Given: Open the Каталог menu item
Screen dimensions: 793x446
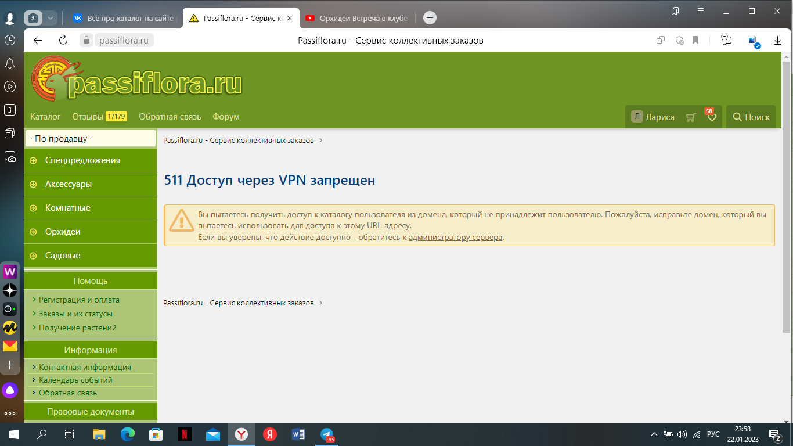Looking at the screenshot, I should 45,117.
